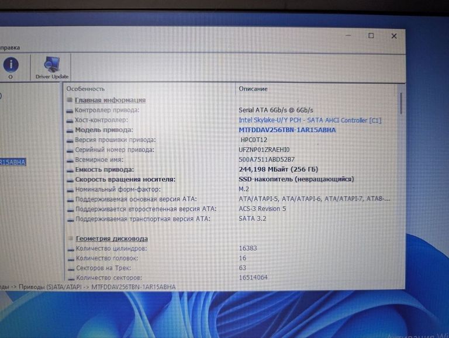Open the Driver Update tool

tap(52, 68)
